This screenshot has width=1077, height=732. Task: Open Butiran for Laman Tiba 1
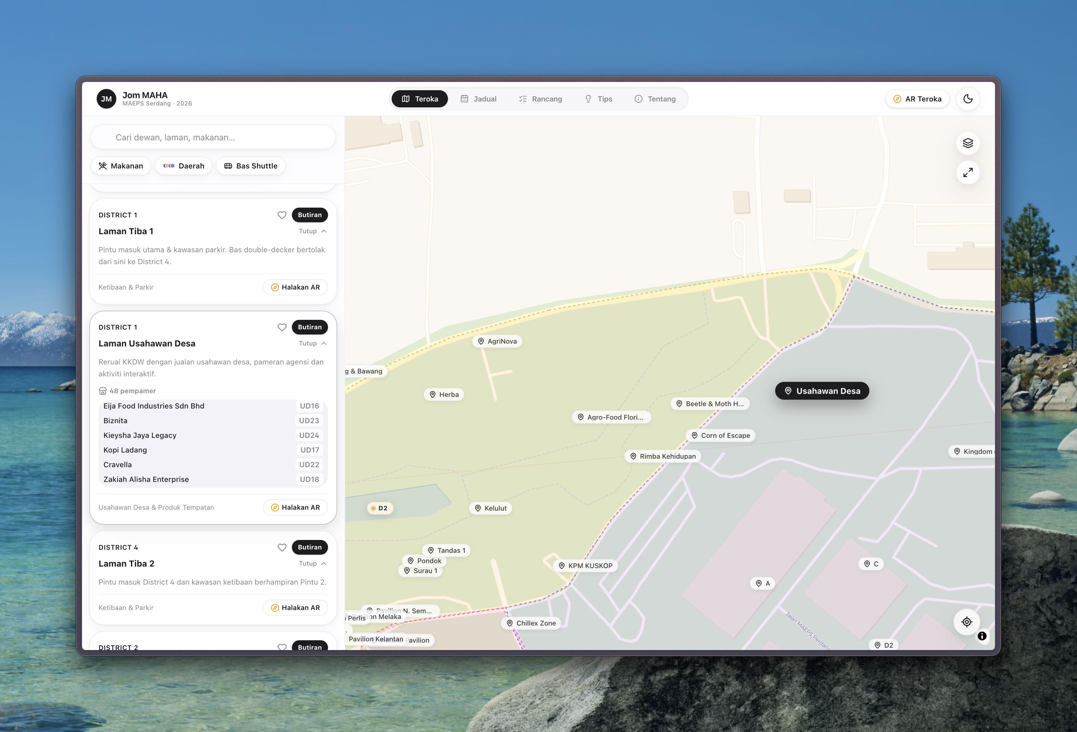[310, 215]
